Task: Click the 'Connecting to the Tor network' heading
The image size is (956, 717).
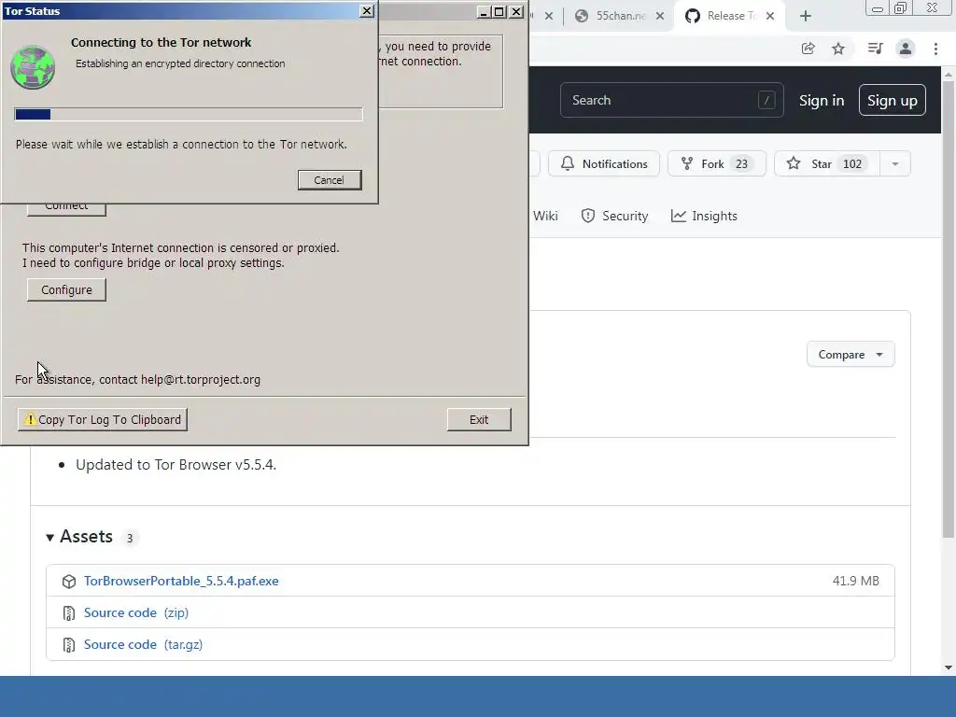Action: tap(161, 42)
